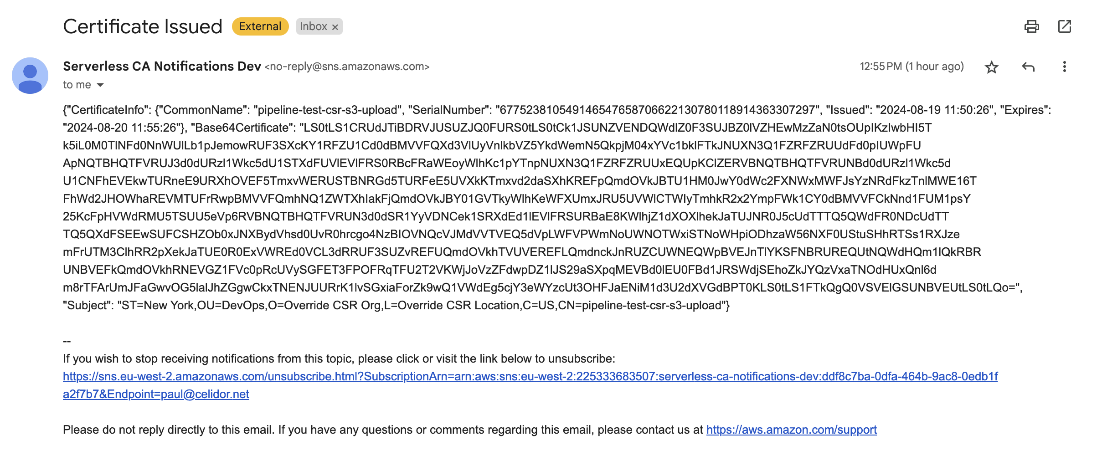The image size is (1102, 461).
Task: Click the Subject ST=New York line
Action: coord(396,305)
